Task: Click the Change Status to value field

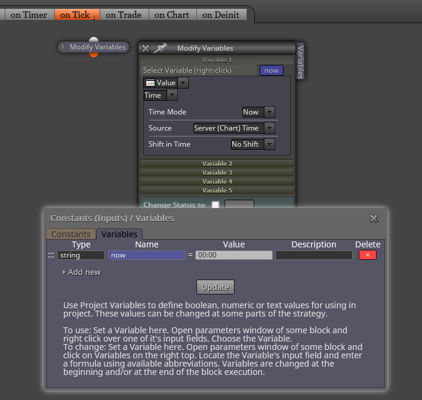Action: coord(239,204)
